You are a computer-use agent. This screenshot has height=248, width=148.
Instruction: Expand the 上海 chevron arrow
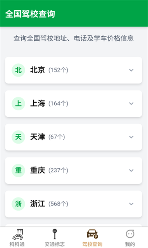131,104
